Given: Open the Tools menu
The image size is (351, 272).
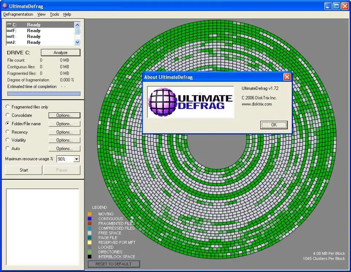Looking at the screenshot, I should point(54,14).
